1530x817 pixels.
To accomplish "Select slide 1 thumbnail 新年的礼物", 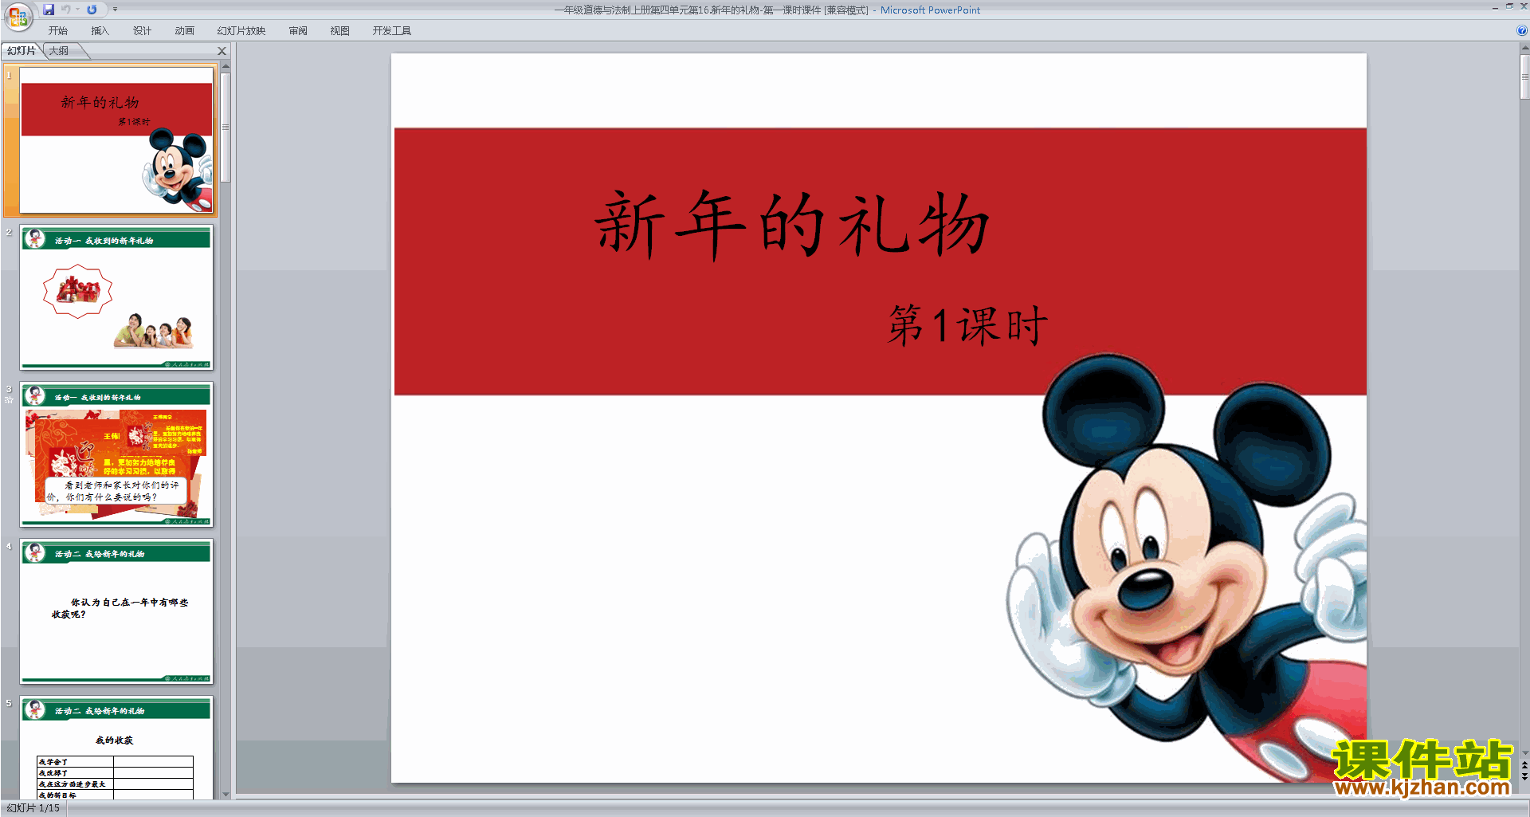I will click(x=116, y=140).
